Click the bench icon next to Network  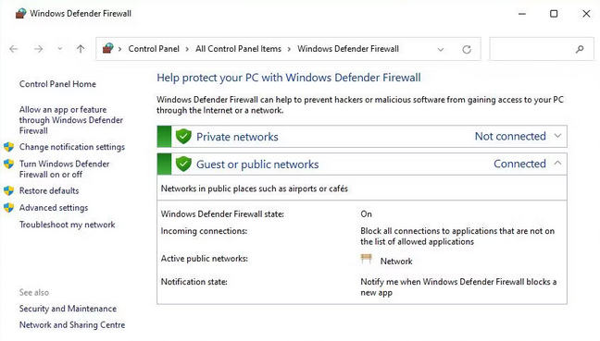tap(366, 259)
